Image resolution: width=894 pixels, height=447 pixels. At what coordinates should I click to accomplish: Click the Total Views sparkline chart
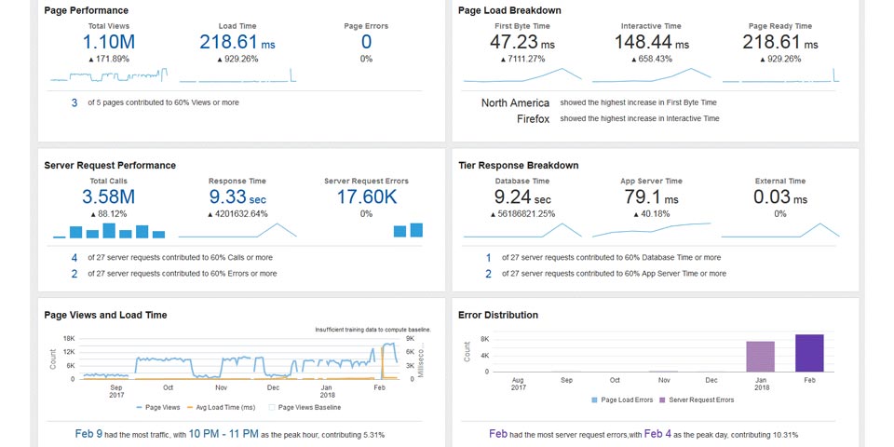tap(109, 75)
